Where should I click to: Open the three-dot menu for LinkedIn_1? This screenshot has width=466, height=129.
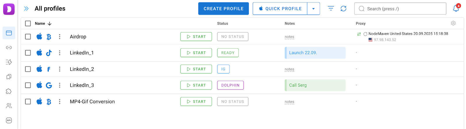coord(60,53)
